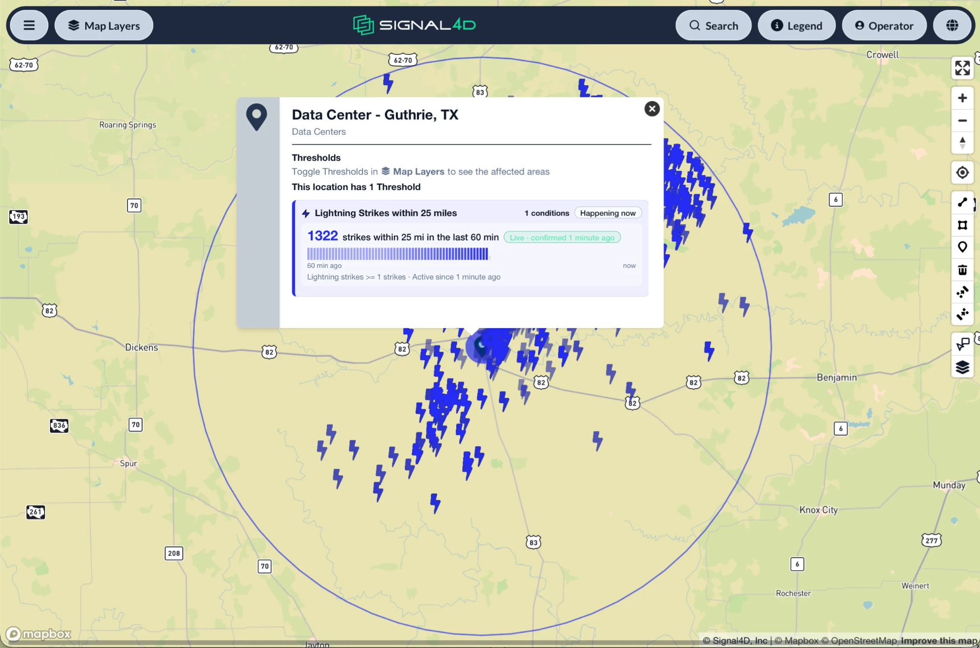Click the highway 208 shield

(173, 553)
